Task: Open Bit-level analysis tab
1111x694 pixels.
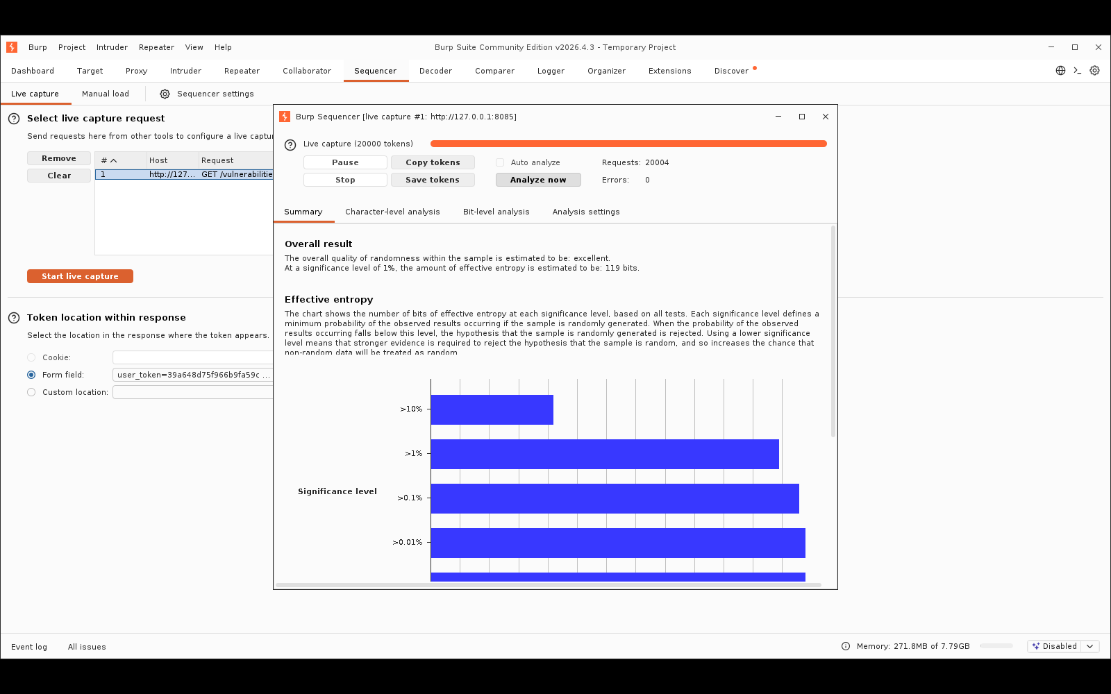Action: (x=496, y=212)
